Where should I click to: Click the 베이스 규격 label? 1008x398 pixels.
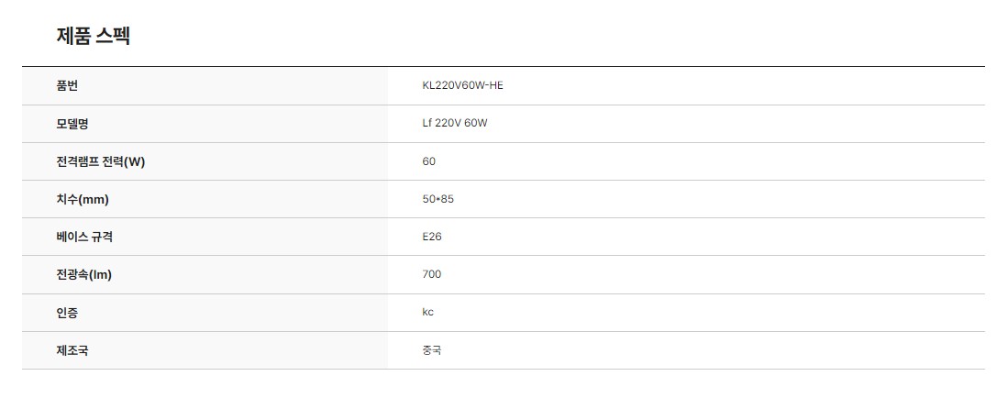coord(85,237)
